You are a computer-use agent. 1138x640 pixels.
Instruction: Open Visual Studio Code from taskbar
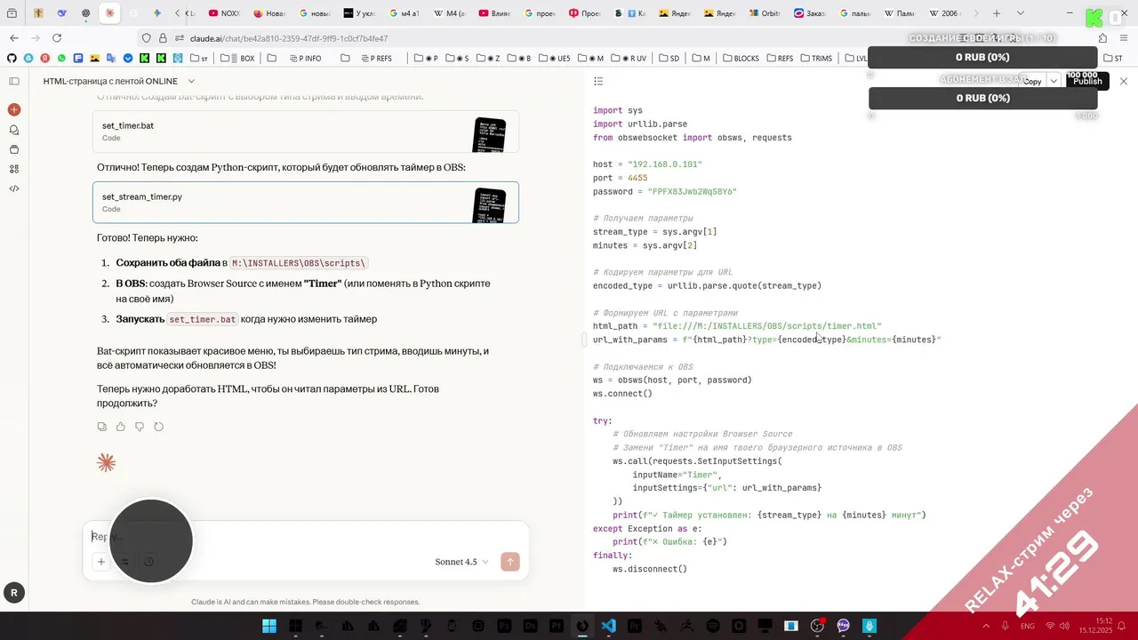[x=608, y=626]
